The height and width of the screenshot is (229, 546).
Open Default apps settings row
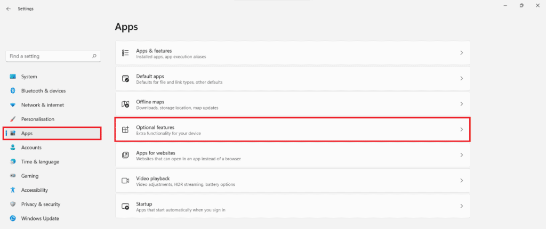pos(293,78)
